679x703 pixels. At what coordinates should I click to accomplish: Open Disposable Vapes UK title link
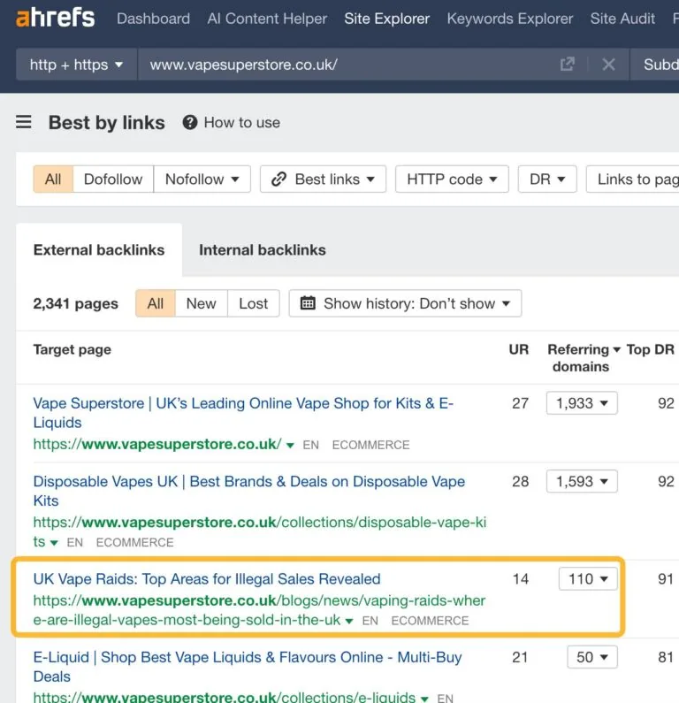click(249, 491)
